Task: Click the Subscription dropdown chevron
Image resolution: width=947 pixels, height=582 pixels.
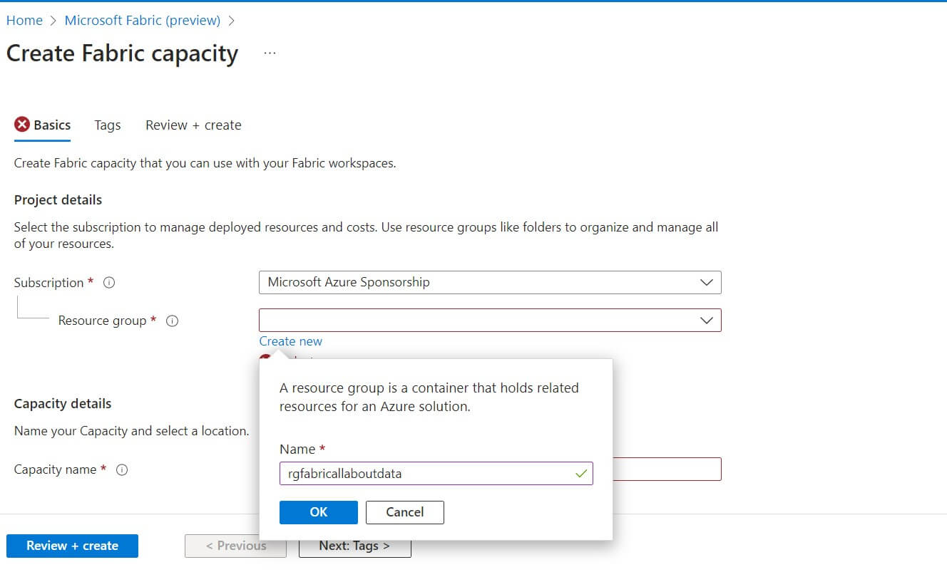Action: tap(707, 282)
